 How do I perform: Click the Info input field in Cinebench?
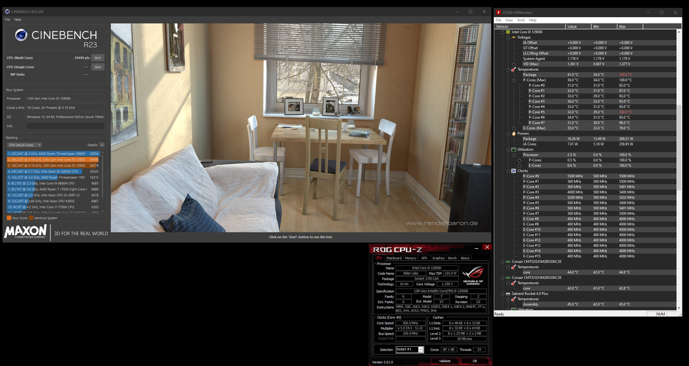(x=65, y=126)
